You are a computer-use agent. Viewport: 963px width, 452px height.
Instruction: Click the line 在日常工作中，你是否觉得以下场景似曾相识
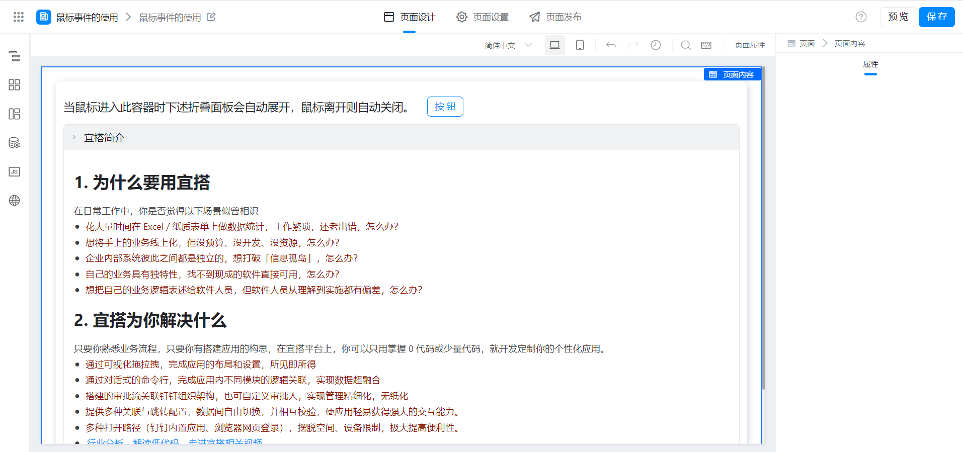point(166,211)
